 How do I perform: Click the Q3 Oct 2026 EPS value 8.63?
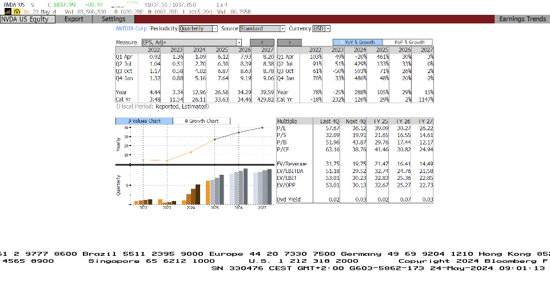[x=245, y=71]
